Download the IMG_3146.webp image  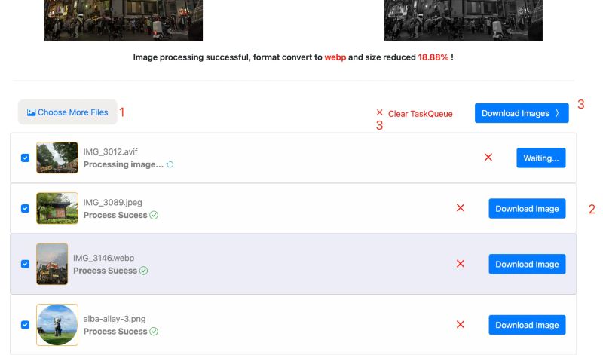click(527, 264)
